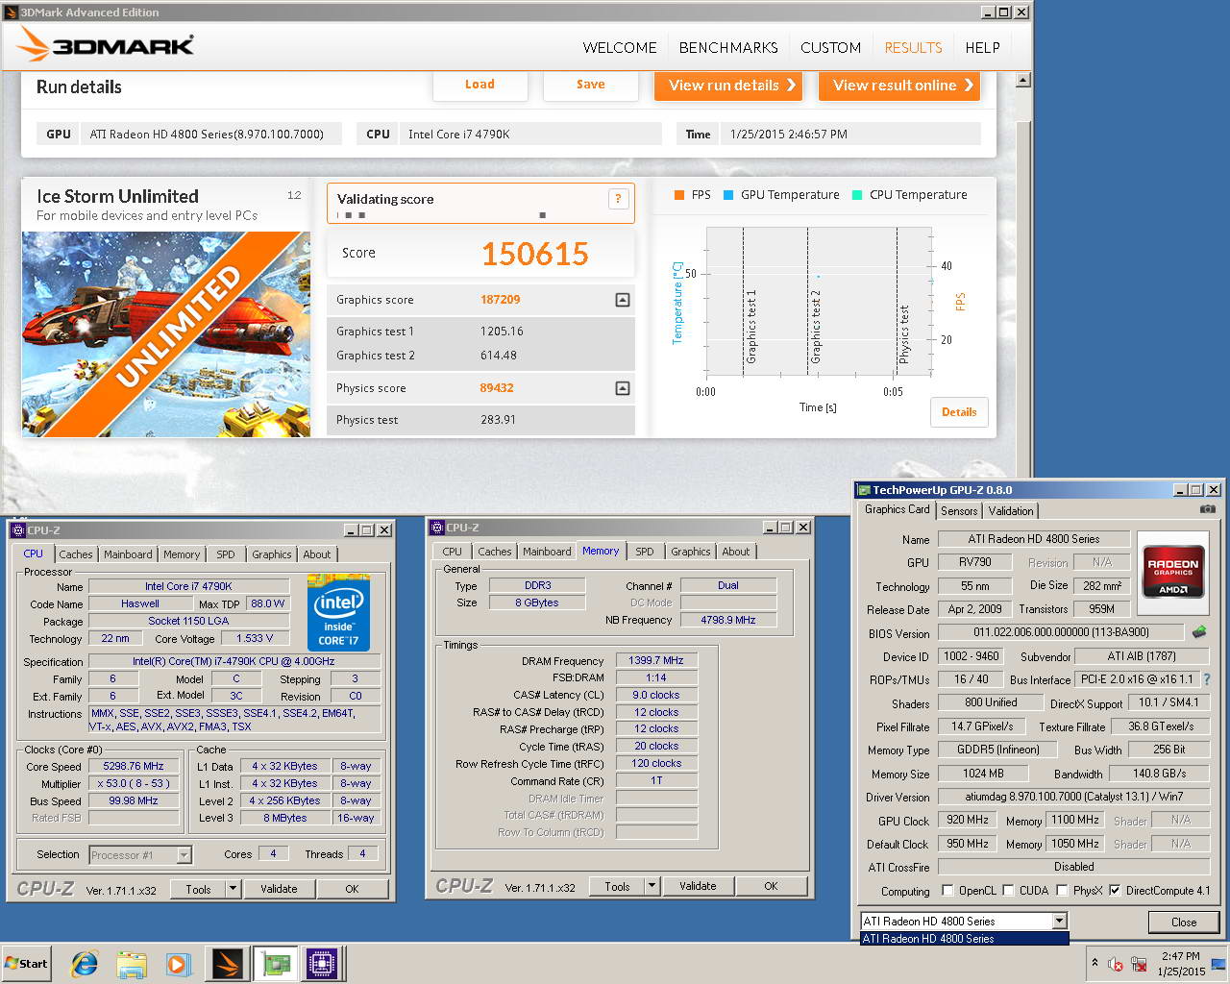The width and height of the screenshot is (1230, 984).
Task: Show hidden system tray icons
Action: (1094, 963)
